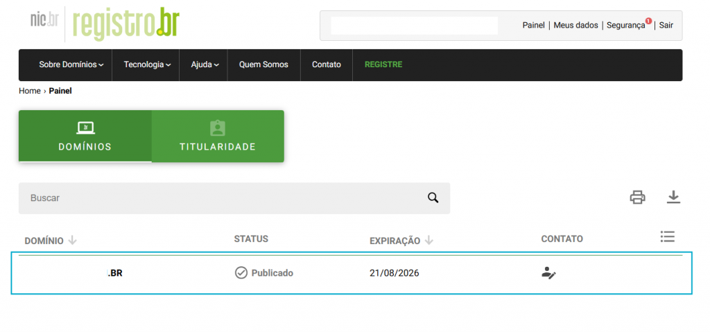Expand the Tecnologia menu
Image resolution: width=710 pixels, height=332 pixels.
[148, 64]
